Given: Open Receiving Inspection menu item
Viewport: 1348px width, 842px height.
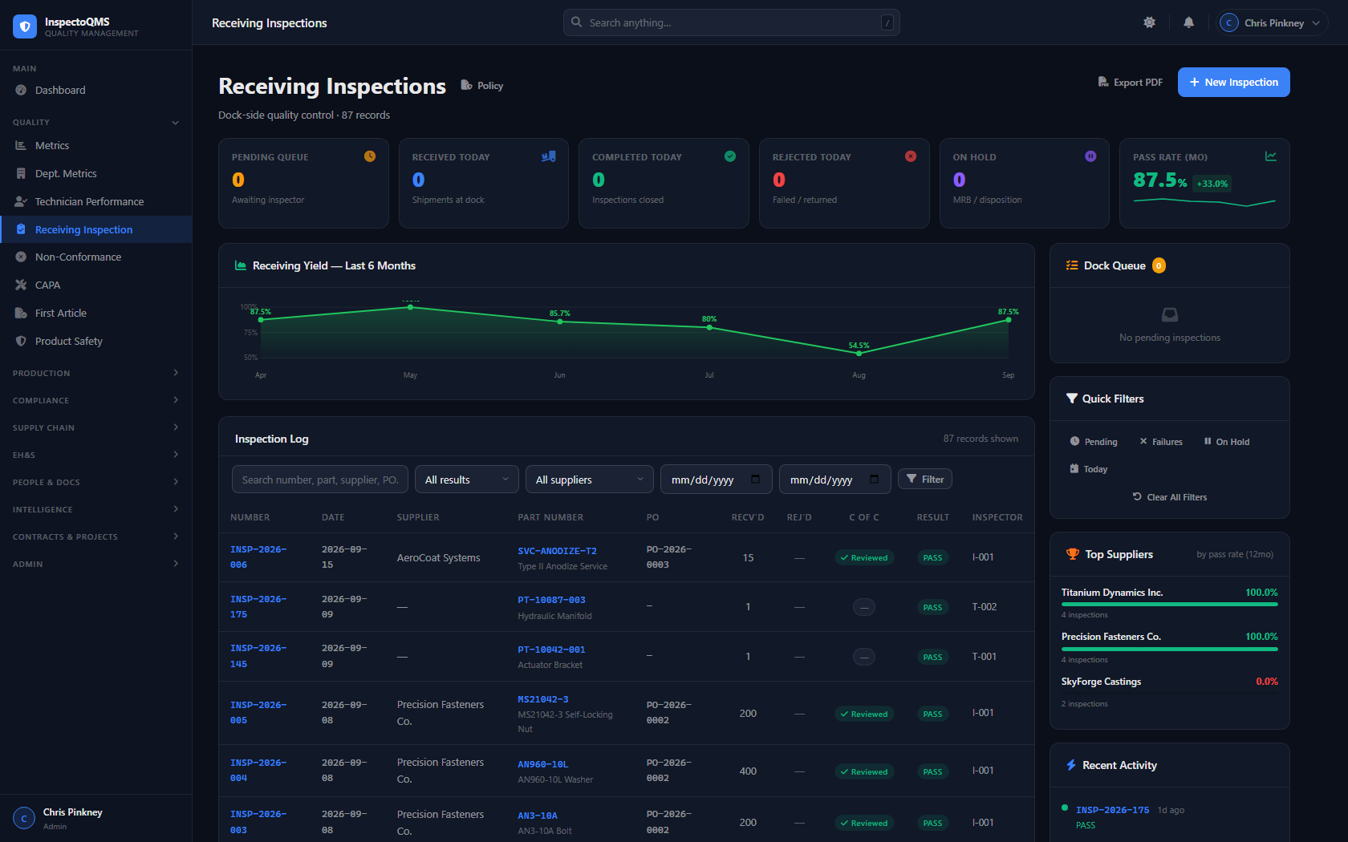Looking at the screenshot, I should coord(96,229).
